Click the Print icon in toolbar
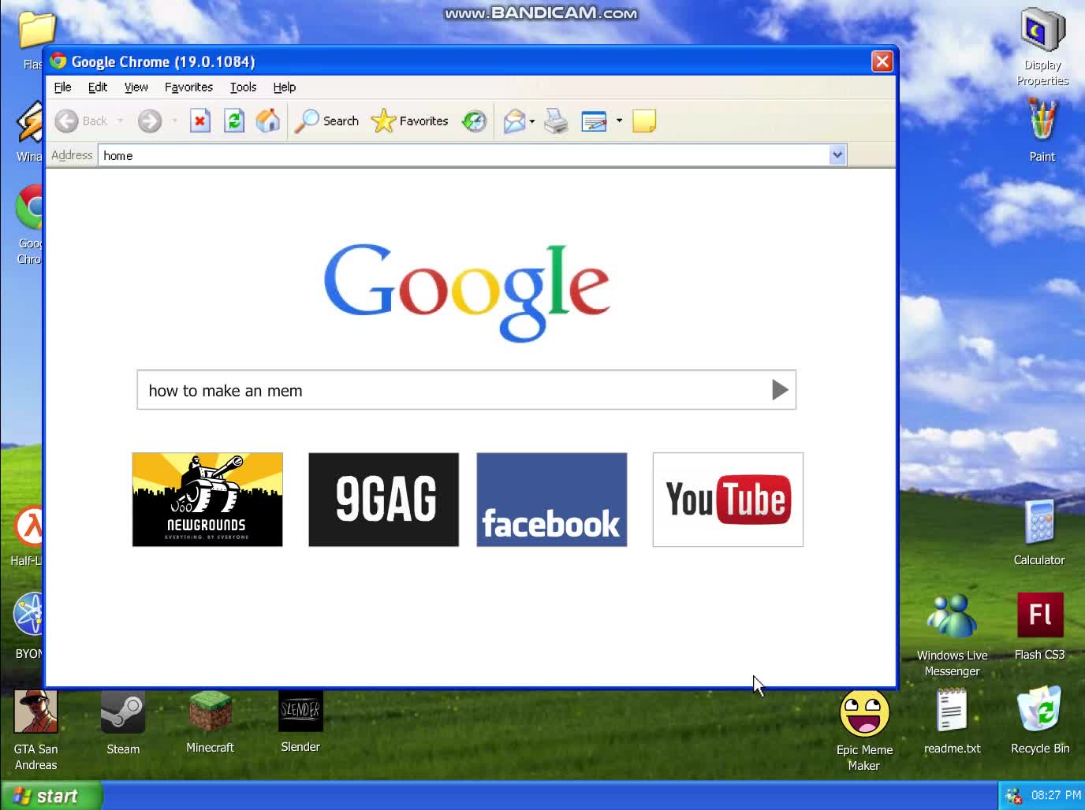This screenshot has height=810, width=1085. tap(556, 121)
